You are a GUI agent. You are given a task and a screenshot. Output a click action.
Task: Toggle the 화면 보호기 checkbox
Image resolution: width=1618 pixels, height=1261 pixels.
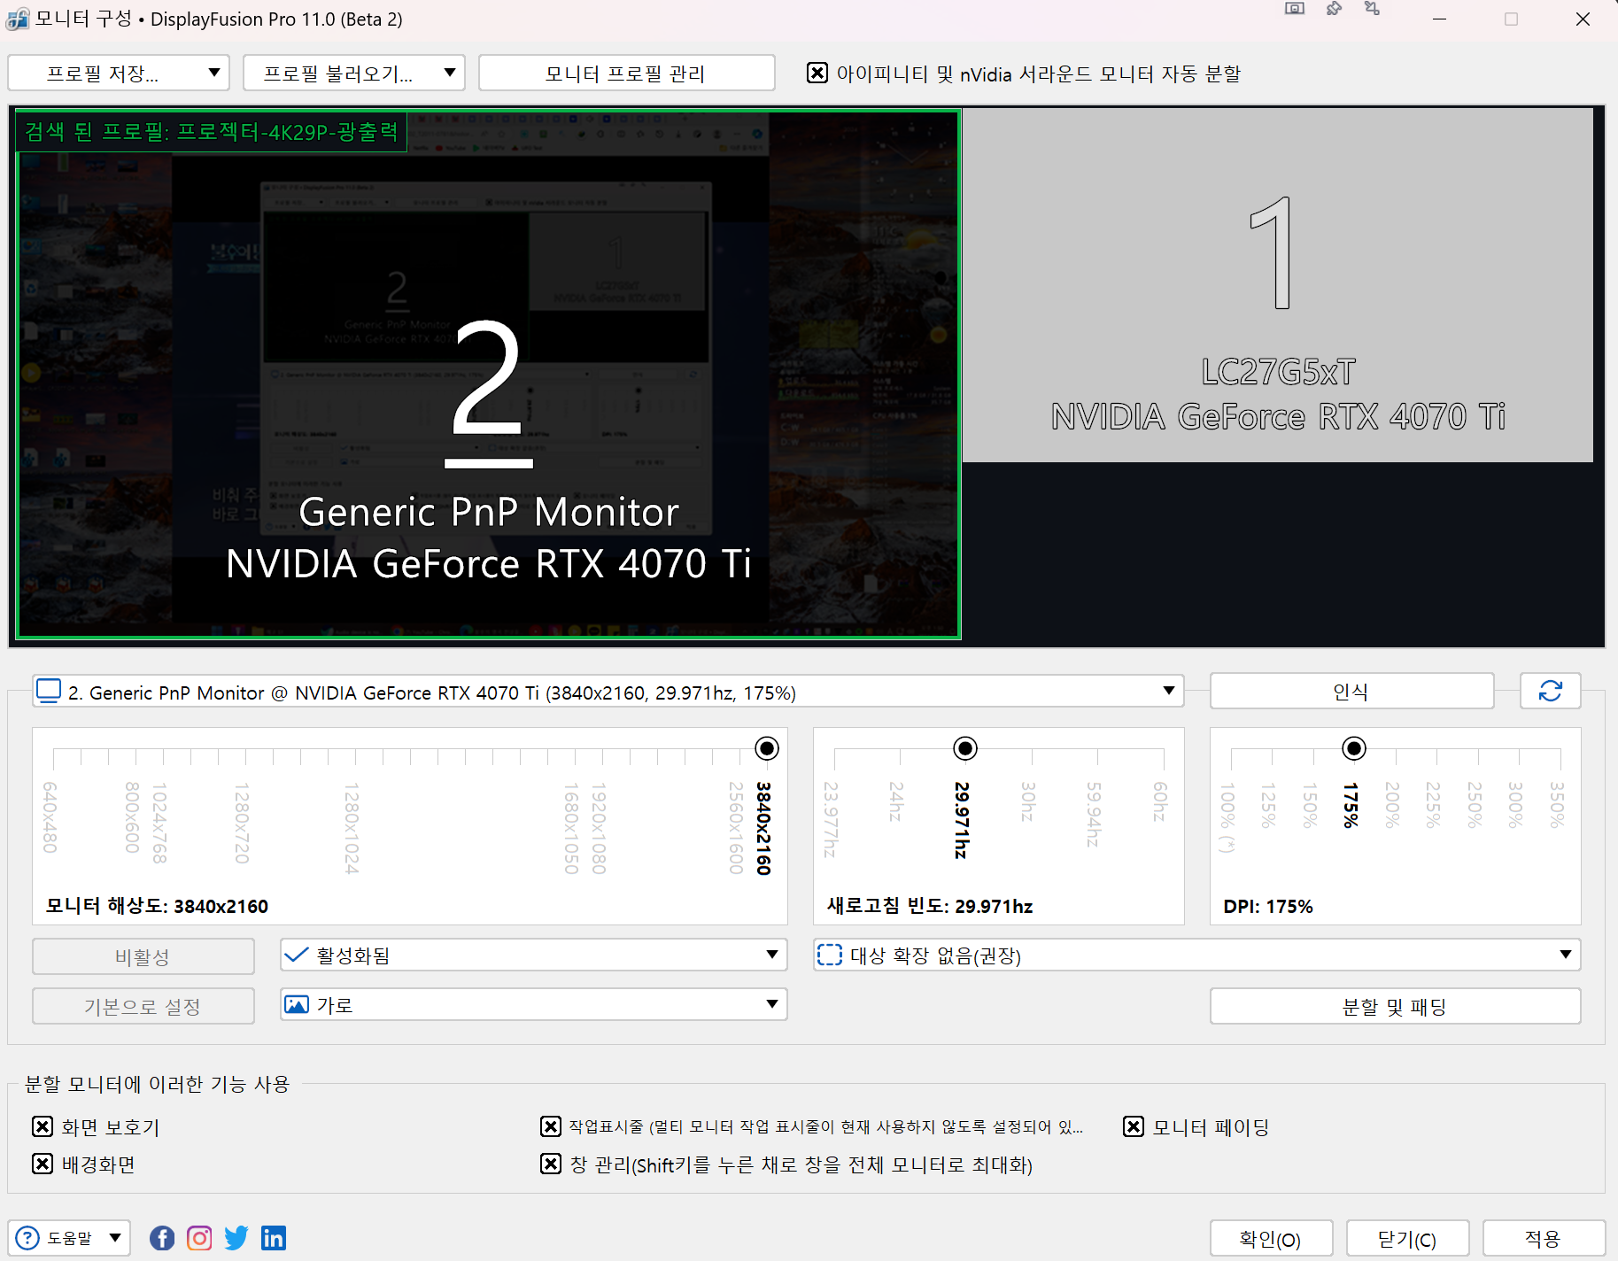[43, 1126]
